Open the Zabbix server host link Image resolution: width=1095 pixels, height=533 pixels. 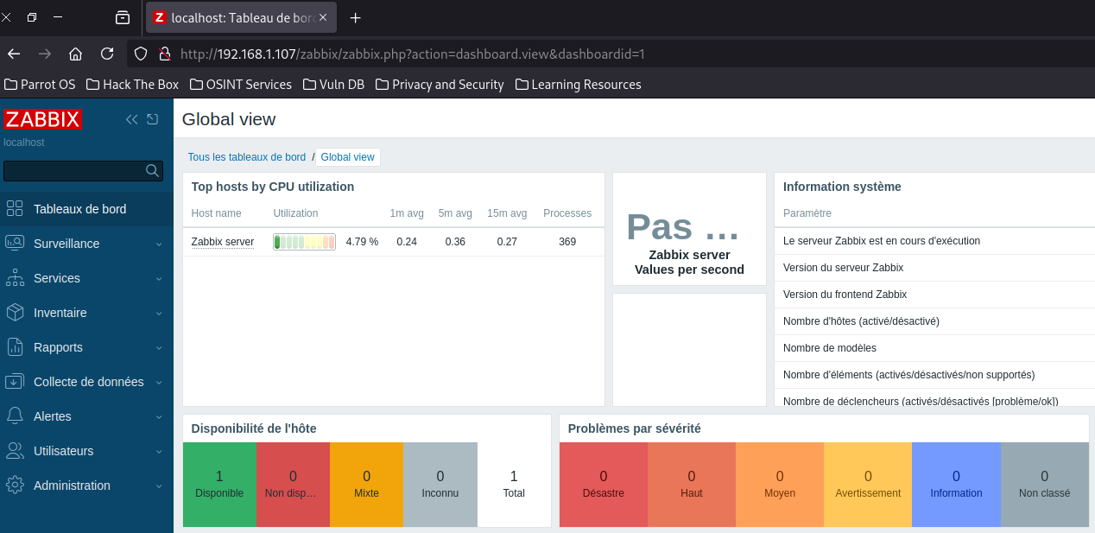pos(223,242)
